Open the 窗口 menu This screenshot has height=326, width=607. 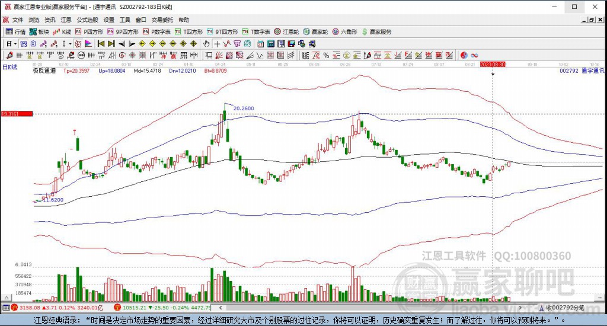coord(140,20)
